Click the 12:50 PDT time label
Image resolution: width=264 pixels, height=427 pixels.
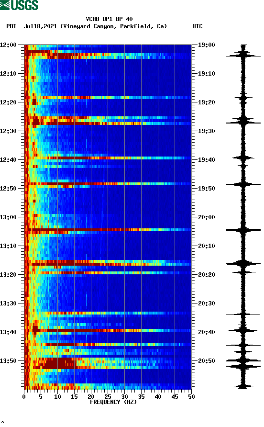8,189
